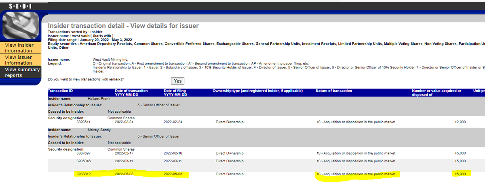This screenshot has width=485, height=182.
Task: Select highlighted transaction ID 3938812
Action: (83, 174)
